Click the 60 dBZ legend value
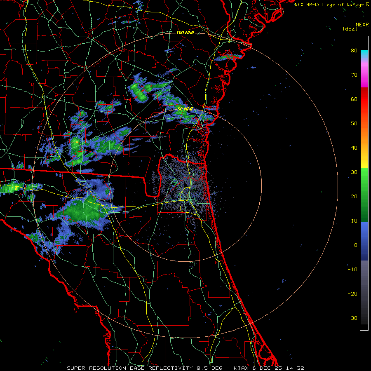Screen dimensions: 371x371 pyautogui.click(x=354, y=99)
